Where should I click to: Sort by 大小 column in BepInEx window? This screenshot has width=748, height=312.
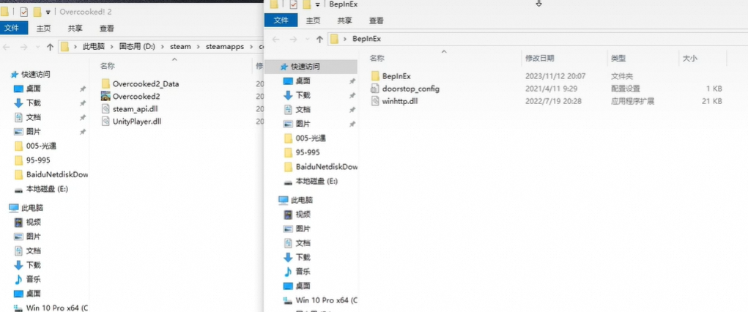point(690,59)
